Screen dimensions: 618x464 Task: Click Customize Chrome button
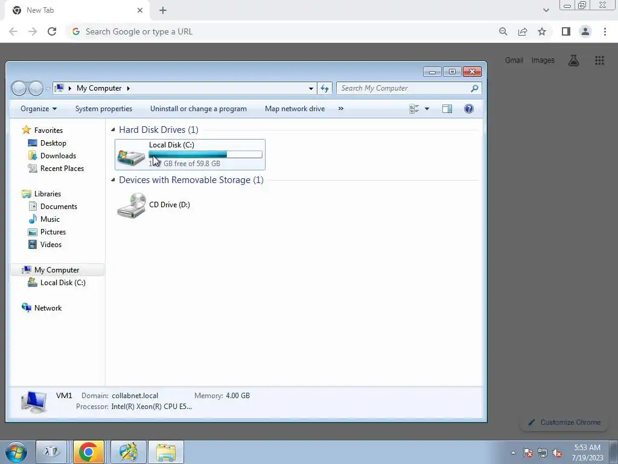(564, 422)
